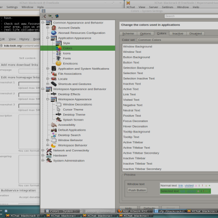Click the Default Applications icon
The width and height of the screenshot is (218, 218).
[x=54, y=130]
